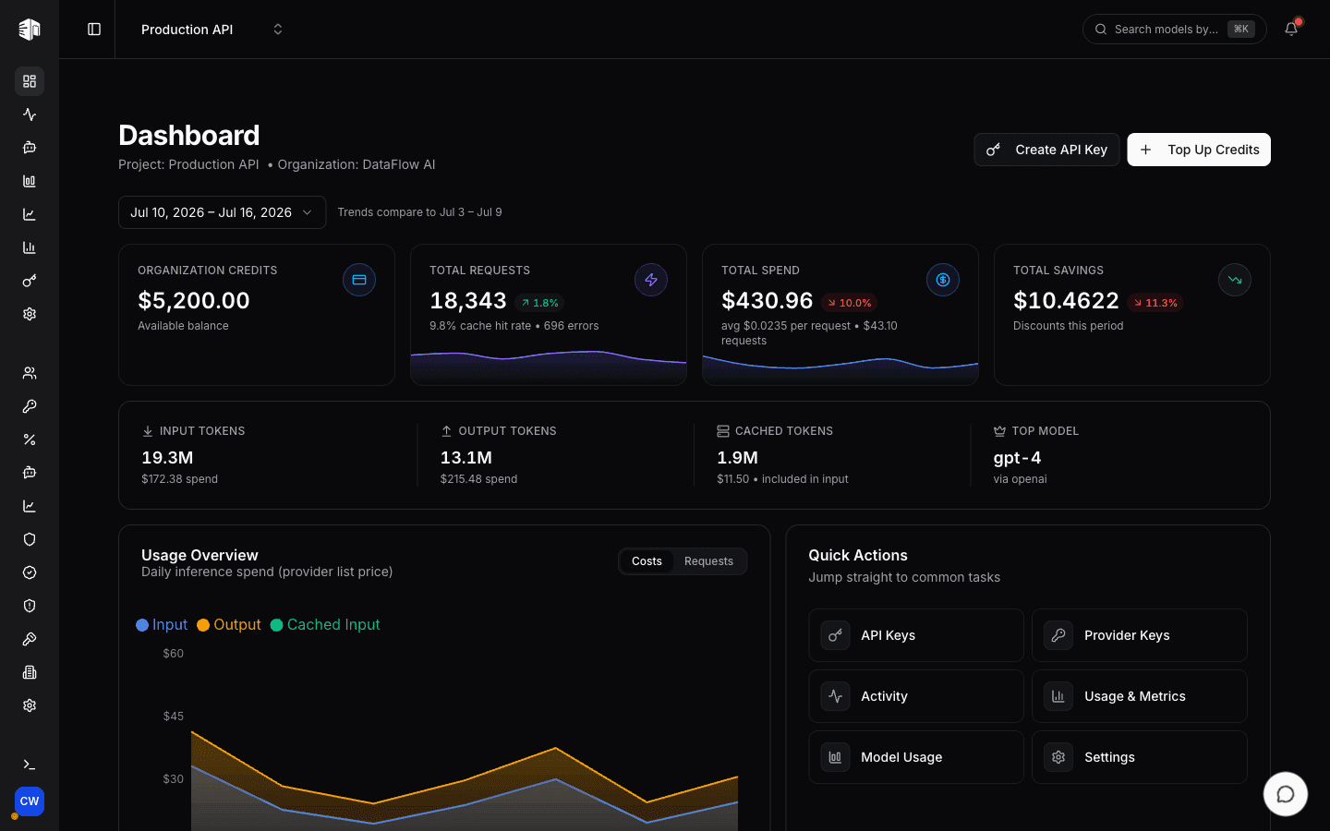The image size is (1330, 831).
Task: Switch the Usage Overview to Requests
Action: click(708, 561)
